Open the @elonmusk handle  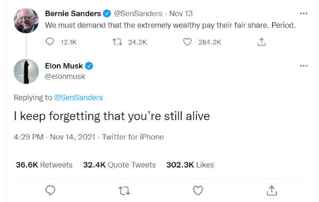(65, 76)
